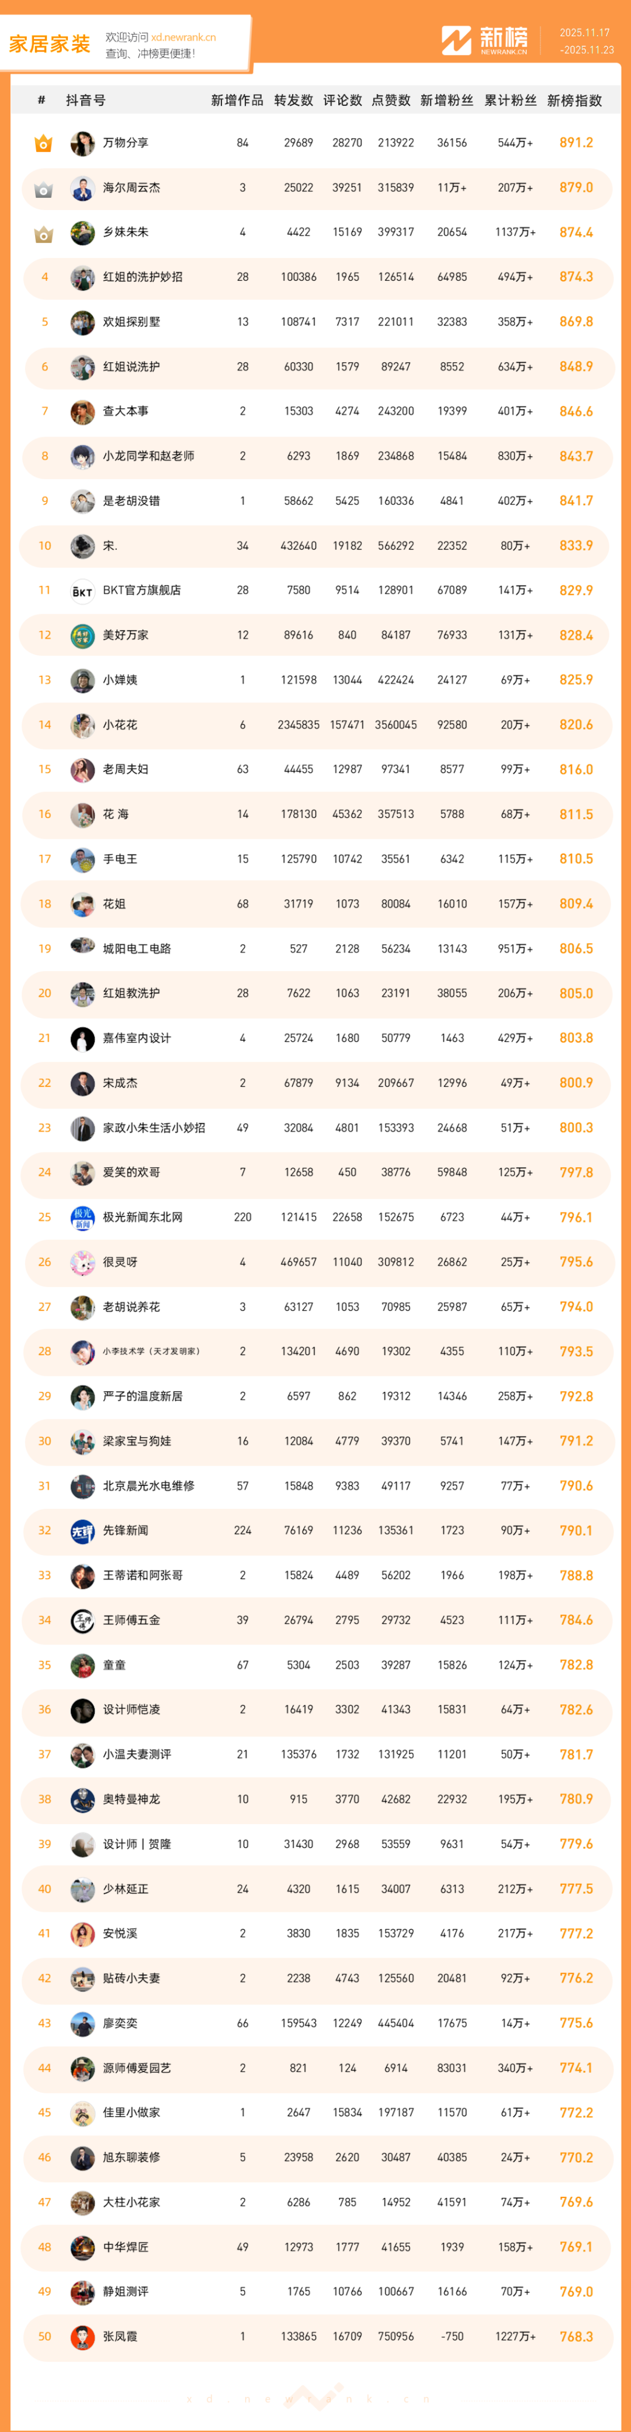The image size is (631, 2432).
Task: Click 张凤霞 avatar thumbnail
Action: pyautogui.click(x=82, y=2338)
